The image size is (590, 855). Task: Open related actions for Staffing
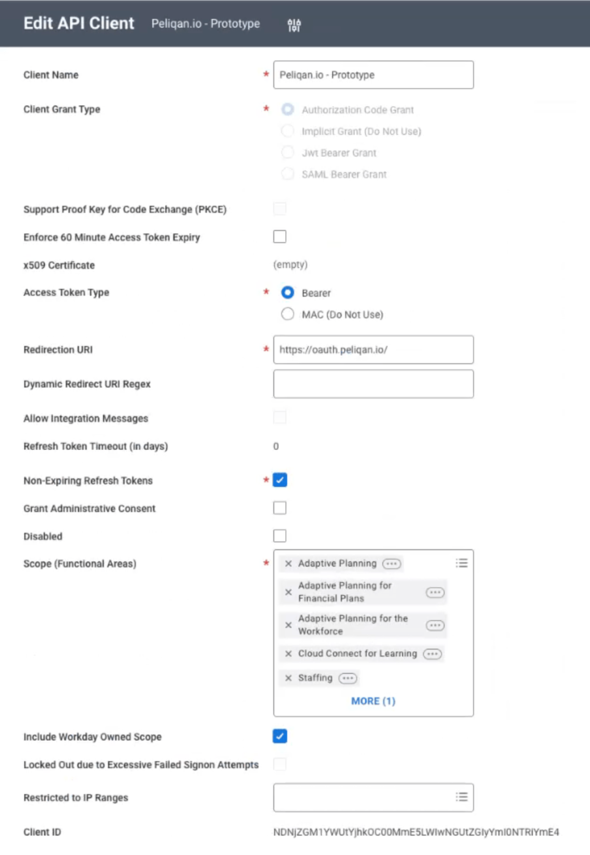pos(347,678)
